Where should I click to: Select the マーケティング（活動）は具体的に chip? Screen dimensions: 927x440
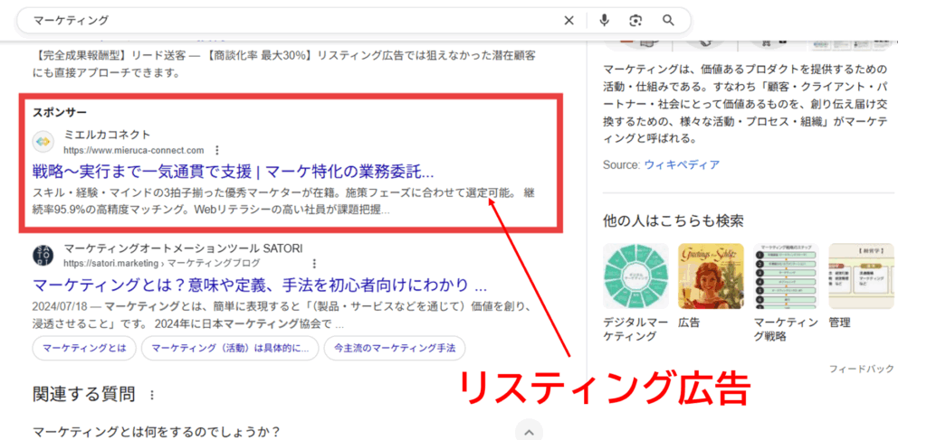point(230,348)
